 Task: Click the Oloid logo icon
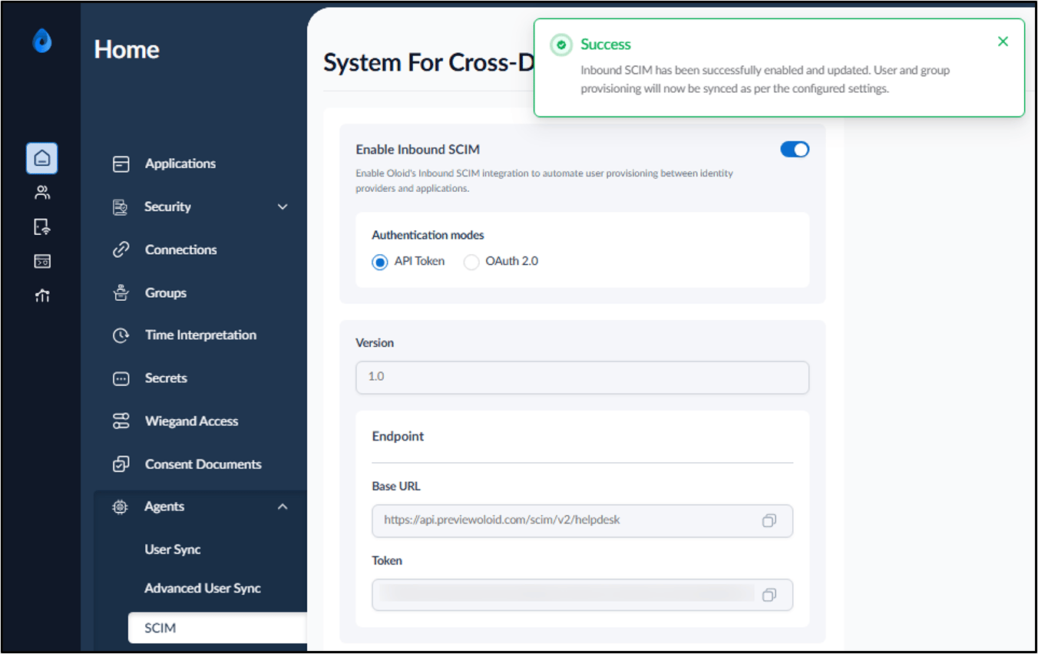[42, 40]
